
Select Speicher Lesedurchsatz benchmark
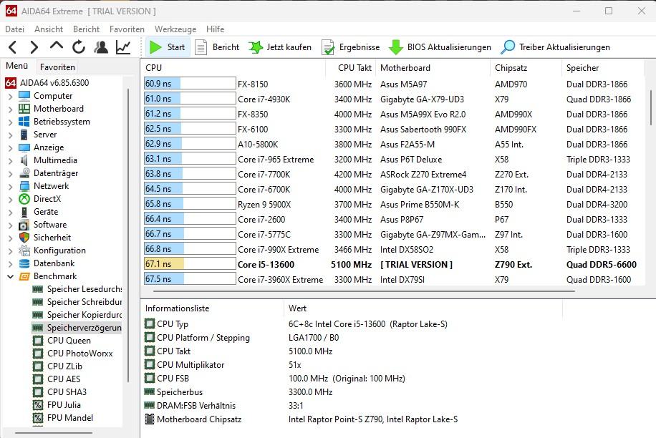tap(77, 289)
